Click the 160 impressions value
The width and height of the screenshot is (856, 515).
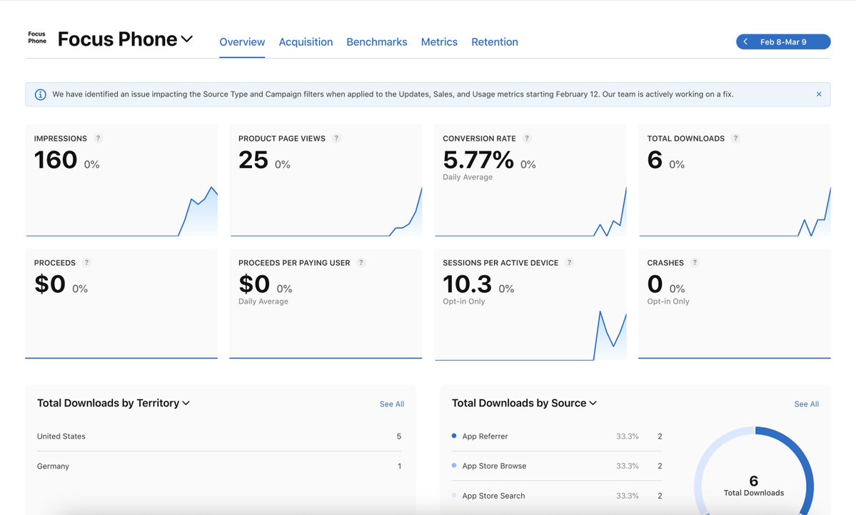[x=56, y=160]
